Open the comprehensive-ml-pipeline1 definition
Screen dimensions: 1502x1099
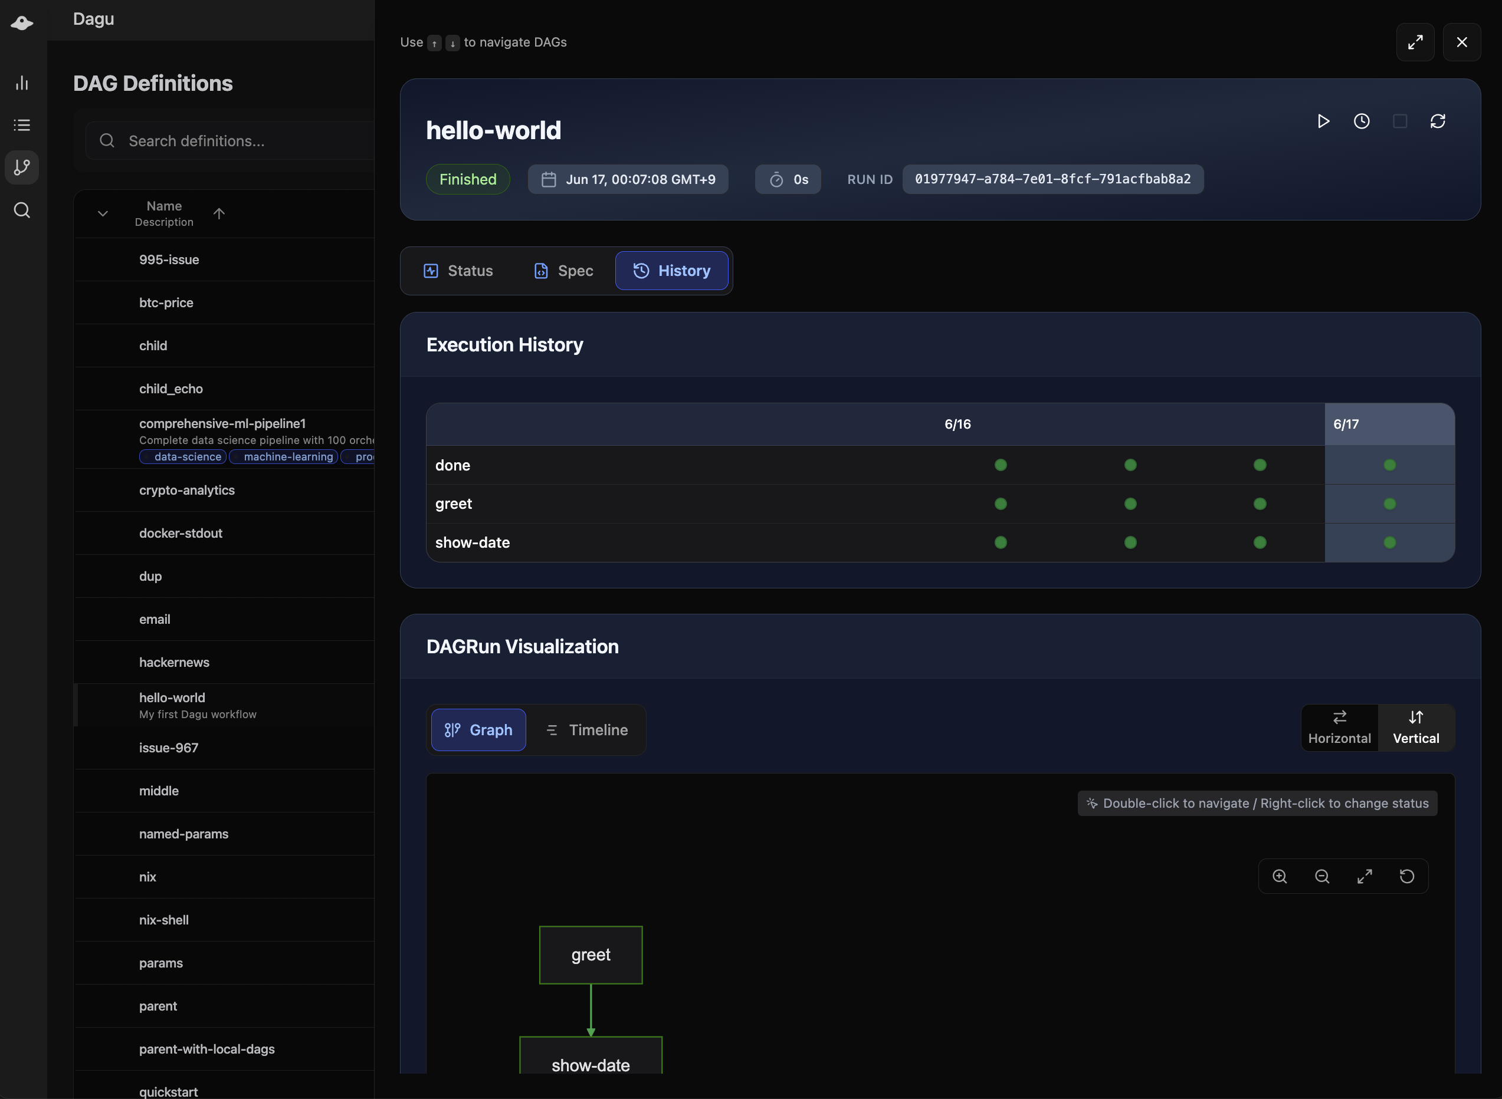coord(222,423)
